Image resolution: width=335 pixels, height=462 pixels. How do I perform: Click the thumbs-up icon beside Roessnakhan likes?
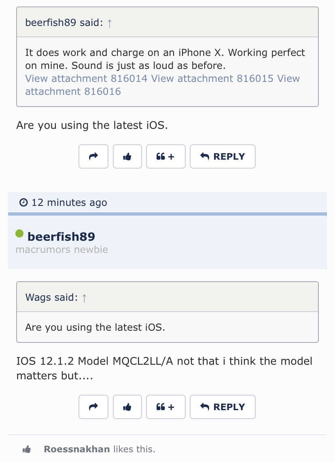pyautogui.click(x=27, y=449)
